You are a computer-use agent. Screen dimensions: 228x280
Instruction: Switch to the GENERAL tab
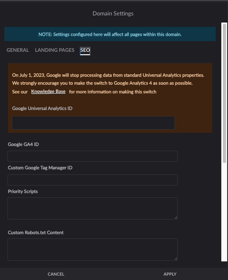click(18, 50)
